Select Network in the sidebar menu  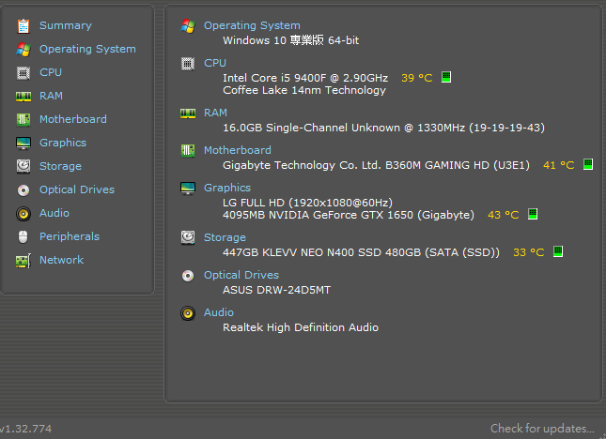click(61, 260)
